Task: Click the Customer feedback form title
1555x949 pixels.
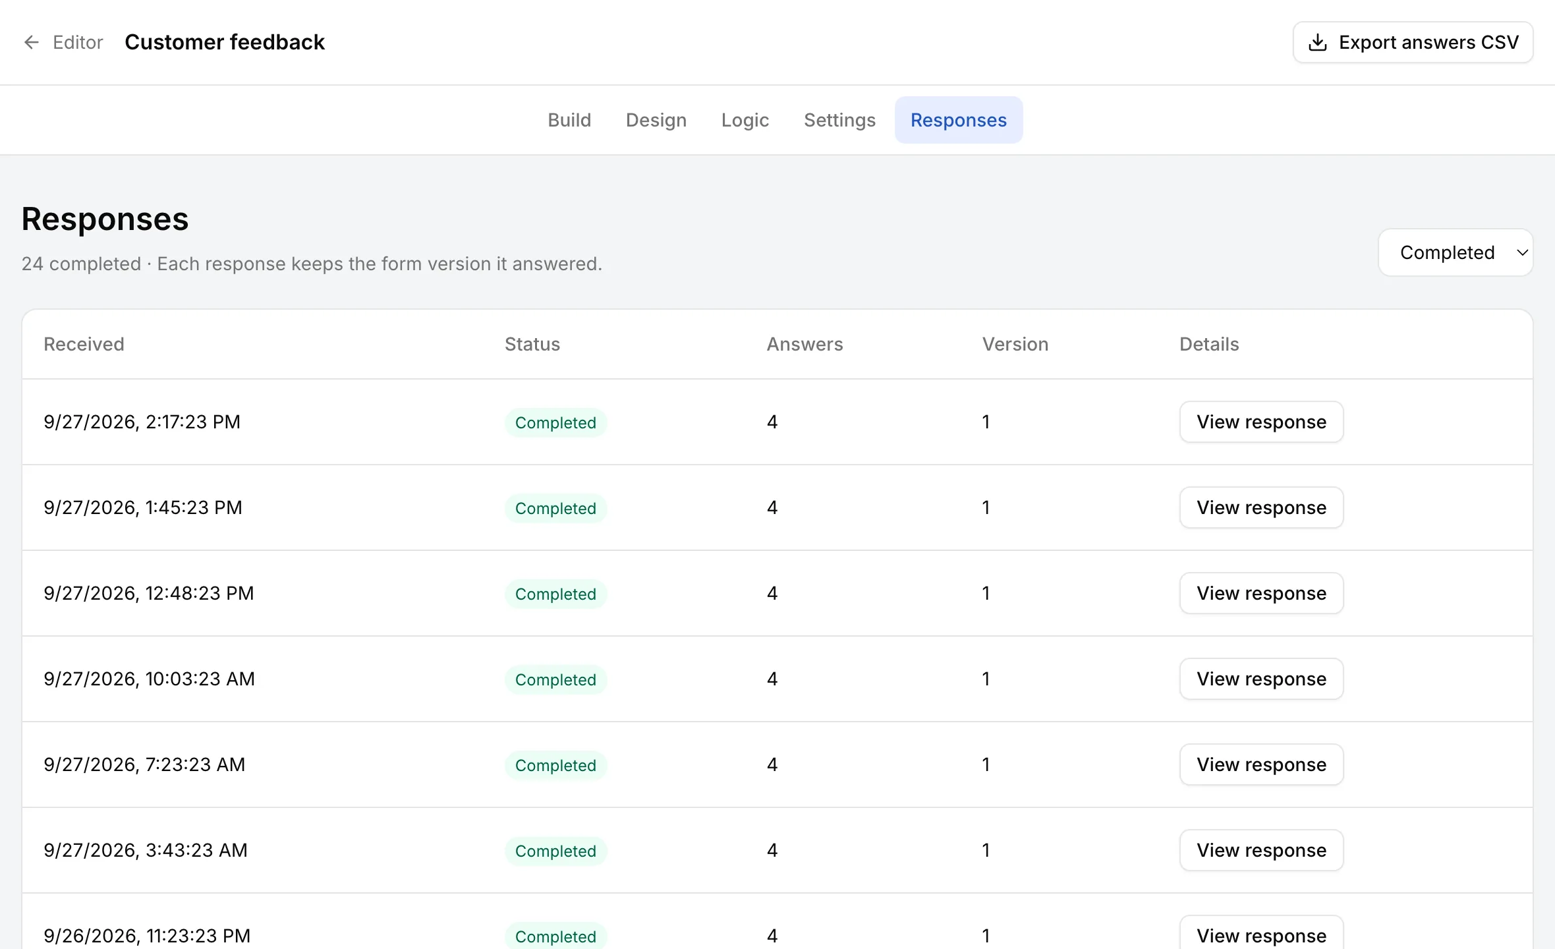Action: click(x=225, y=42)
